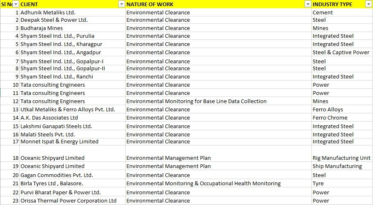373x205 pixels.
Task: Select Environmental Clearance for Adhunik Metaliks row
Action: (x=218, y=12)
